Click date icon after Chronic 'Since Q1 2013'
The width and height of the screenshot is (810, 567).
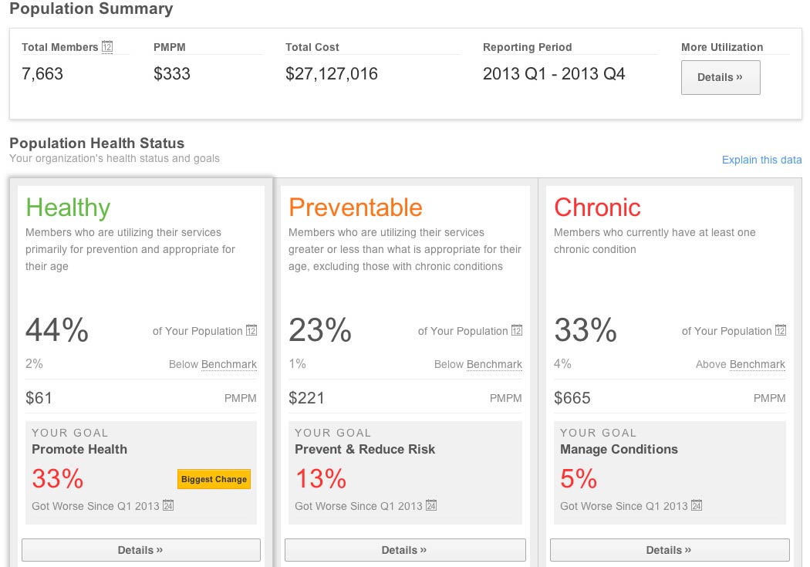[x=697, y=506]
